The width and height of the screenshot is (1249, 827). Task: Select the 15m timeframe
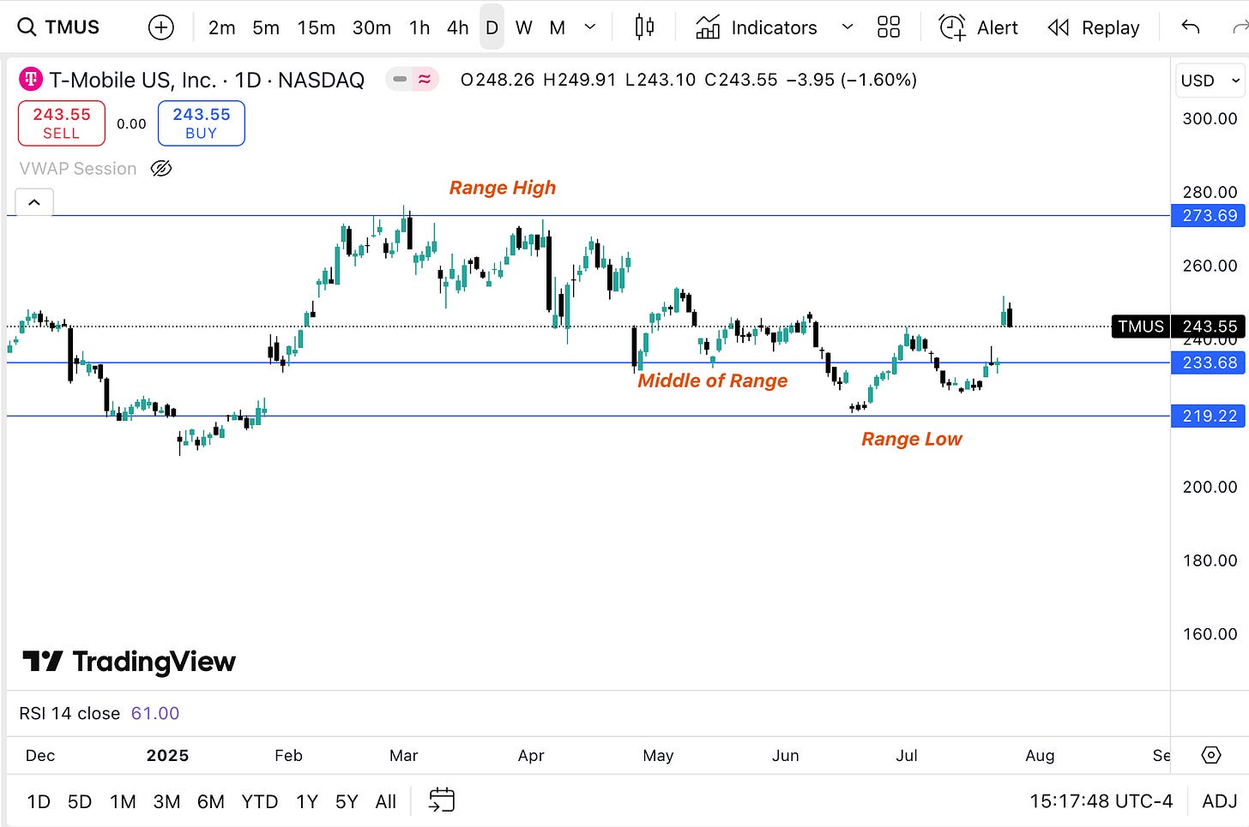coord(316,27)
